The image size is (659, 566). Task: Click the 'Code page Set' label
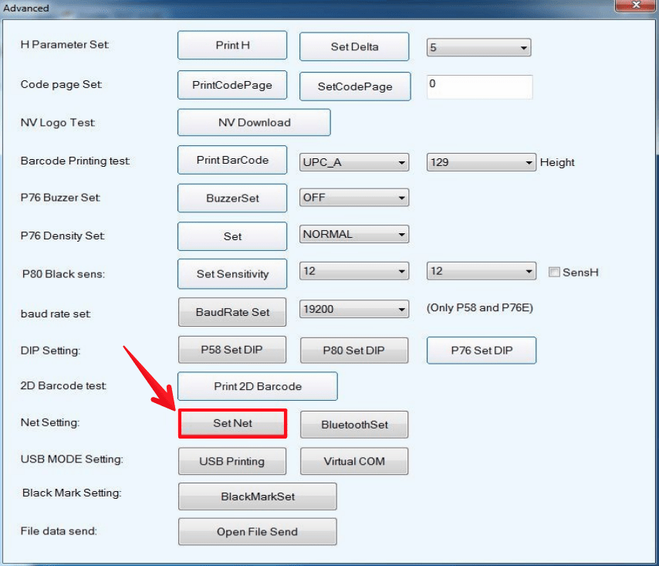tap(62, 84)
